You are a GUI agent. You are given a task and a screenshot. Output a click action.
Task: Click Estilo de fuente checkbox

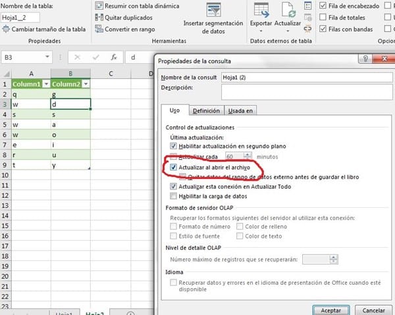click(173, 235)
